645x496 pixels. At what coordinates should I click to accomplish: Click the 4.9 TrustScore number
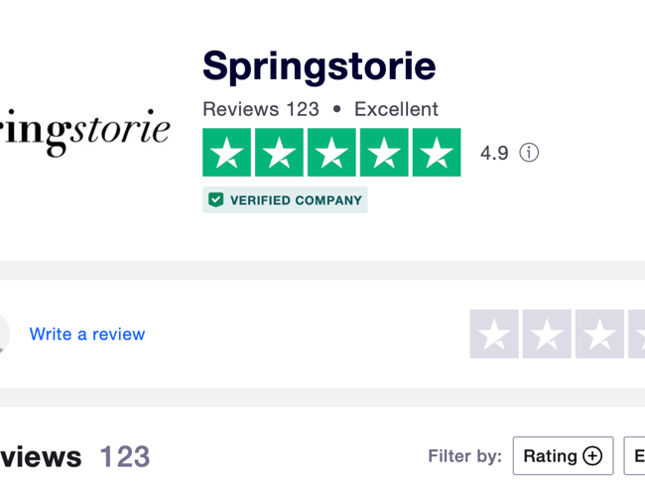coord(494,153)
